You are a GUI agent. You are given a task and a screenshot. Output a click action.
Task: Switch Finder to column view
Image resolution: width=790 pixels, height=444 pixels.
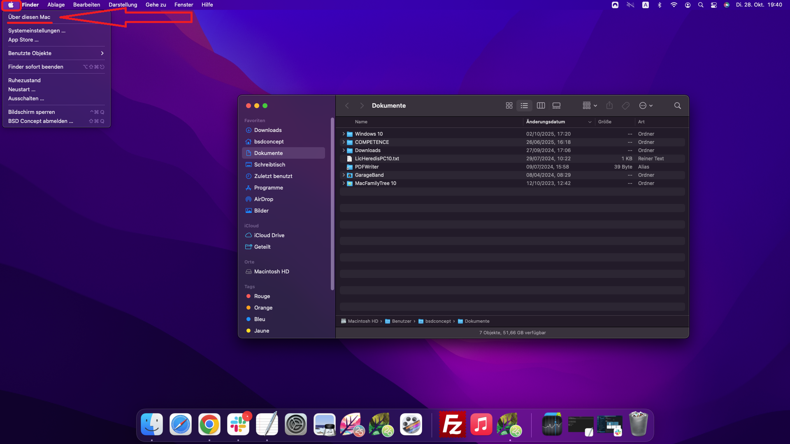(x=541, y=106)
